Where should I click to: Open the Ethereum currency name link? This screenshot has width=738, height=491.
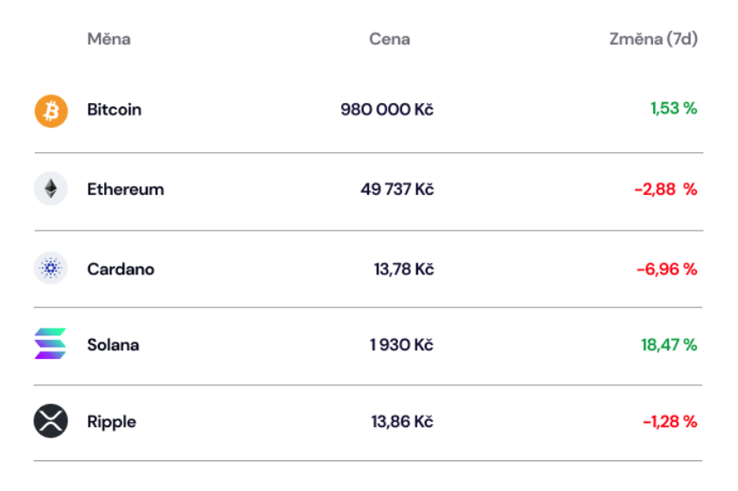[x=126, y=189]
